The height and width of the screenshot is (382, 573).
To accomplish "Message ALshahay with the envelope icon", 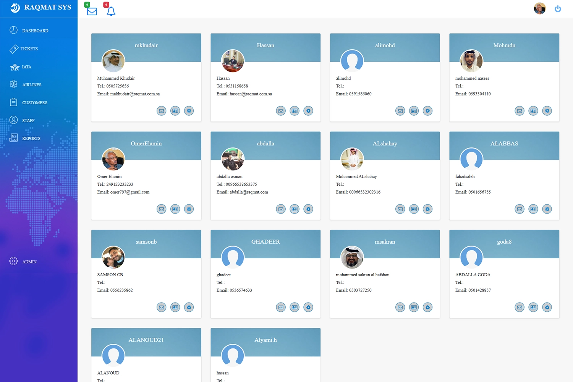I will [400, 209].
